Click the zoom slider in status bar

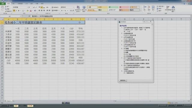tap(185, 103)
